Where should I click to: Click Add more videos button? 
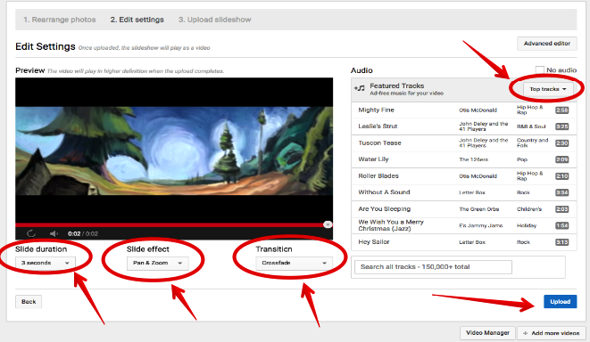(552, 333)
